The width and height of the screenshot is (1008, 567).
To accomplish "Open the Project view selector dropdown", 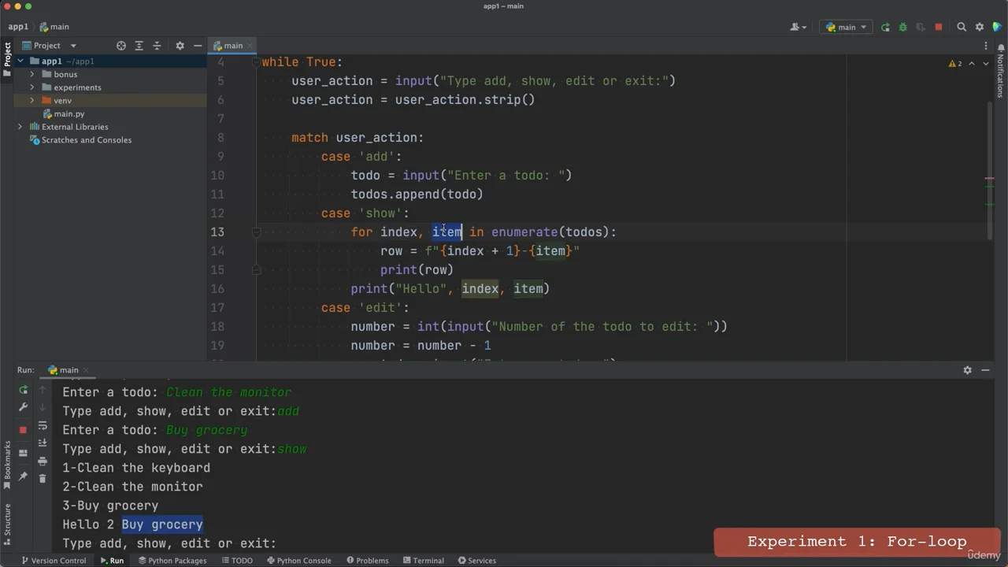I will tap(49, 46).
